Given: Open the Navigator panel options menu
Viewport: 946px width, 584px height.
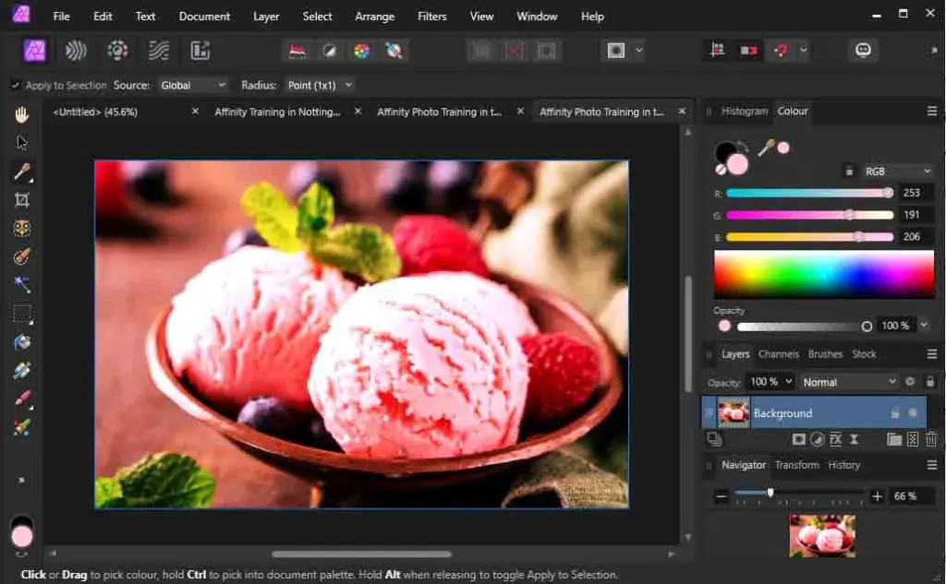Looking at the screenshot, I should (x=931, y=465).
